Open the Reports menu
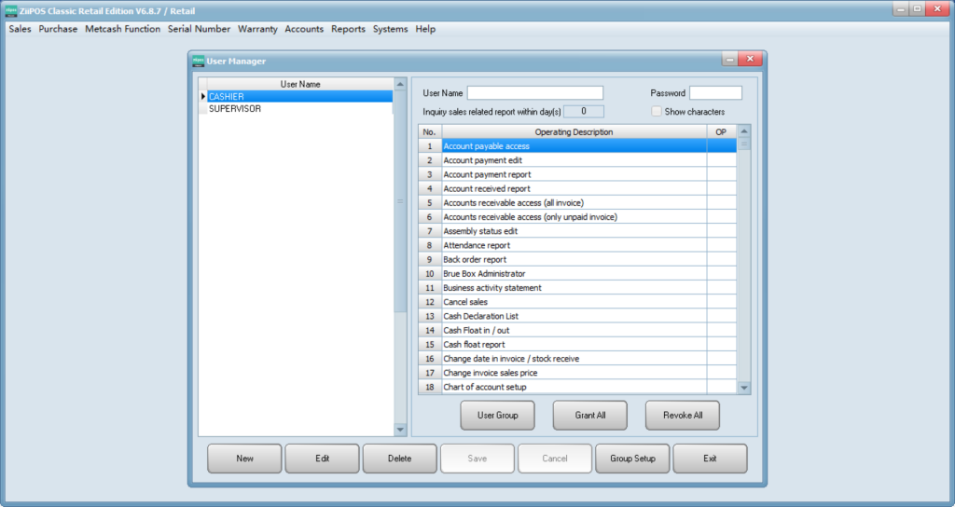Viewport: 955px width, 507px height. [x=348, y=29]
